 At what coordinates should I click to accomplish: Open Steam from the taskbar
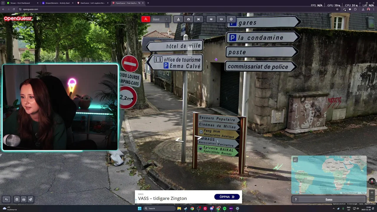point(186,208)
